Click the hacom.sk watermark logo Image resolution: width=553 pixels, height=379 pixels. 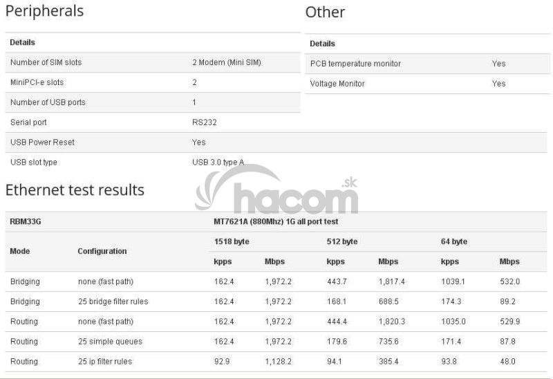point(276,191)
